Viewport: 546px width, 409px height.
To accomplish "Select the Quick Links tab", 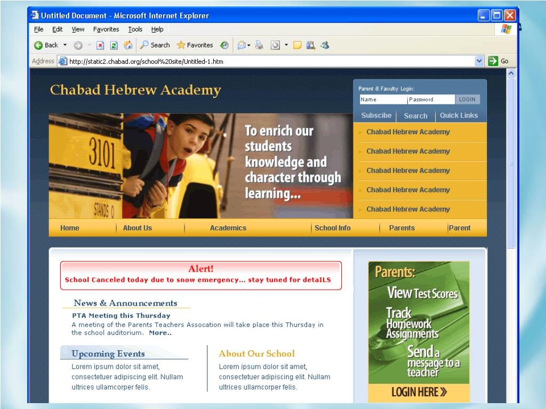I will pos(459,116).
